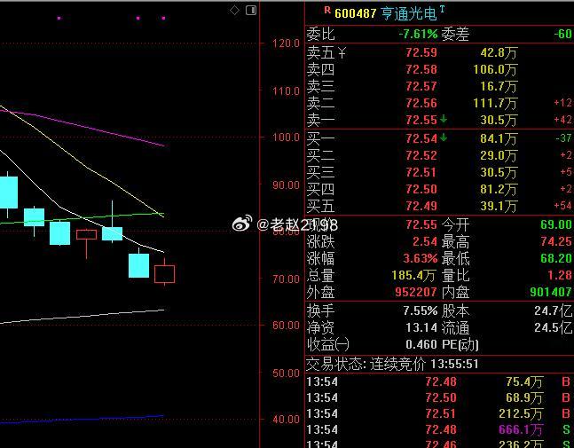Click the 最高 value 74.25
Screen dimensions: 574x448
[x=556, y=241]
